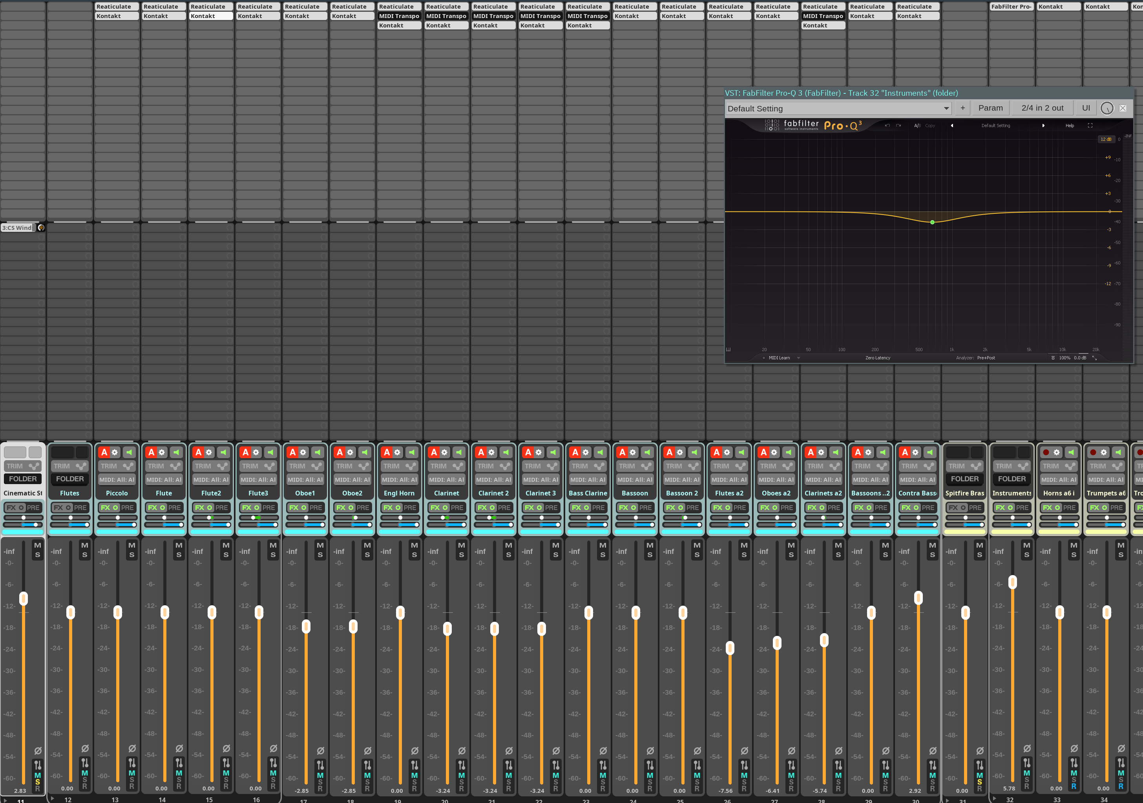Click the Param button
The height and width of the screenshot is (803, 1143).
[990, 108]
